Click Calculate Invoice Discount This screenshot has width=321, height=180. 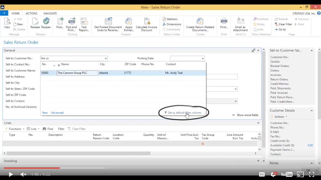146,24
